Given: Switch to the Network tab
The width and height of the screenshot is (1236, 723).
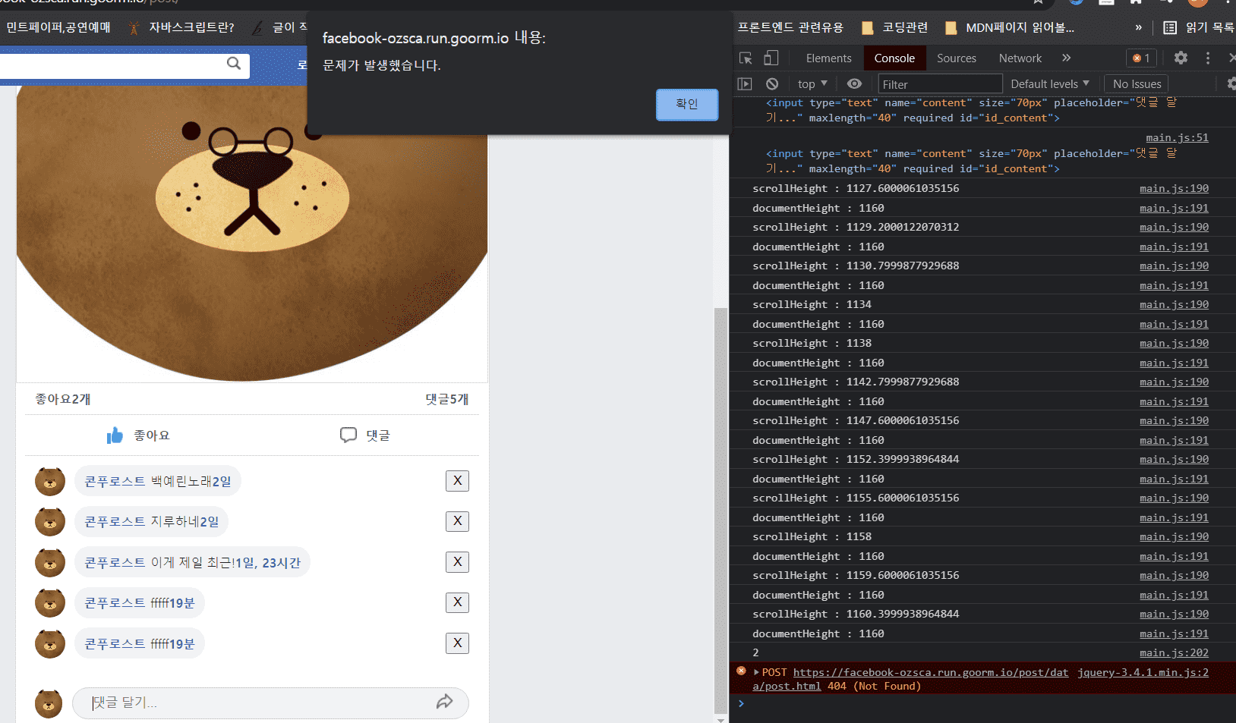Looking at the screenshot, I should [1020, 58].
